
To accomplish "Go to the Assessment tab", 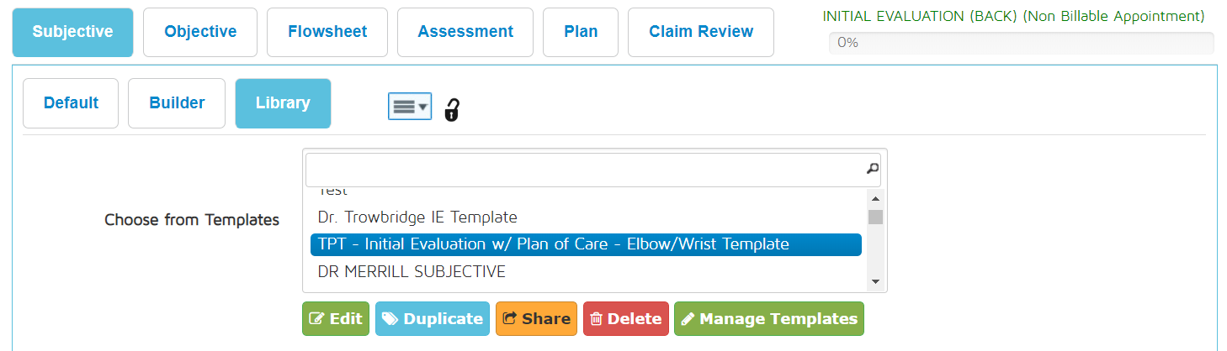I will [465, 32].
